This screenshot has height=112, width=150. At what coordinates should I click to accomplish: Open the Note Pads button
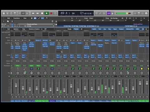pyautogui.click(x=139, y=13)
